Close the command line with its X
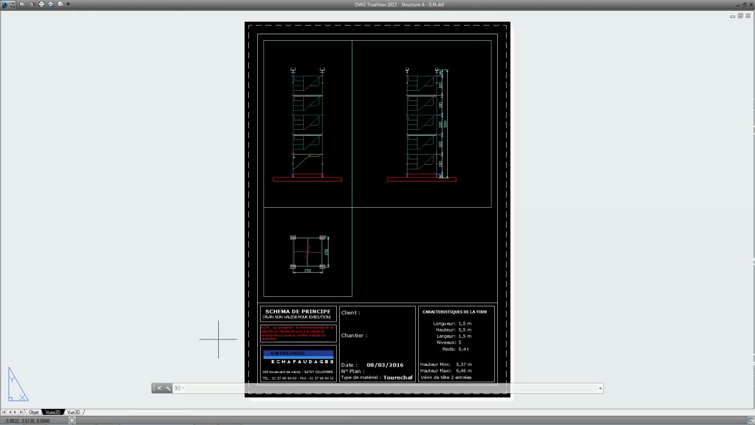The width and height of the screenshot is (755, 425). click(x=159, y=388)
